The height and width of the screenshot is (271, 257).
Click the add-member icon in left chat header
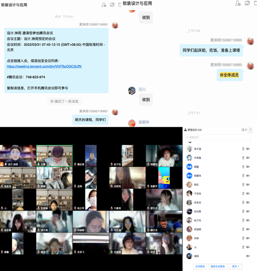pos(104,5)
